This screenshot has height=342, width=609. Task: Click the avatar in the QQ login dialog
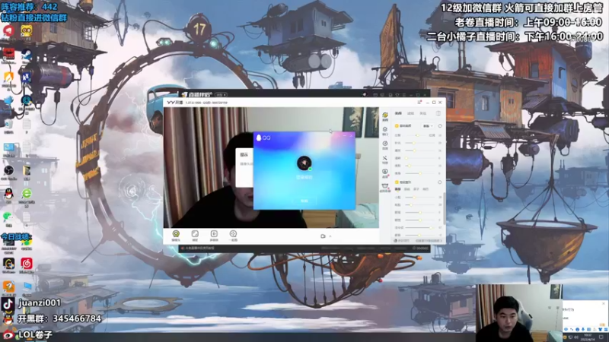click(304, 163)
